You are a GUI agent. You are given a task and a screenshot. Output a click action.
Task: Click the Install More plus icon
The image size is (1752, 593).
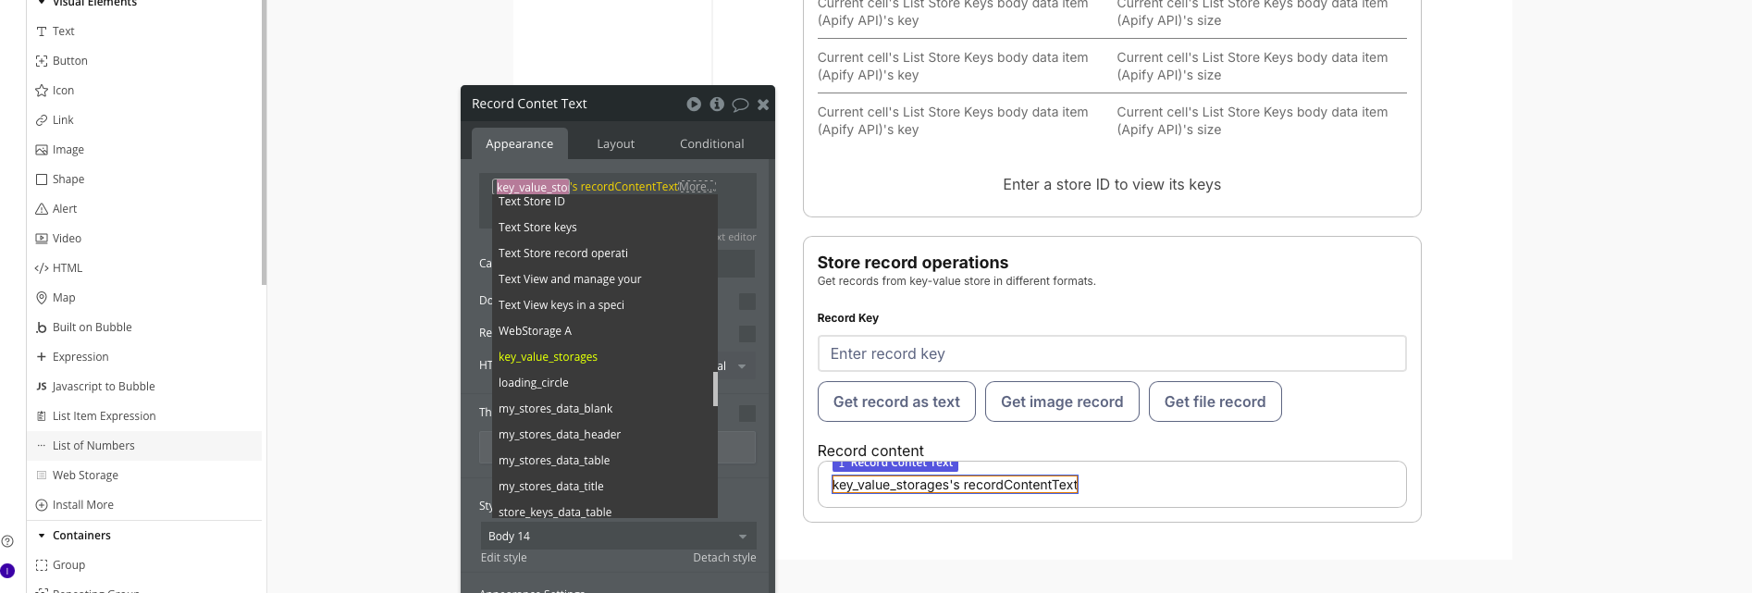(42, 505)
